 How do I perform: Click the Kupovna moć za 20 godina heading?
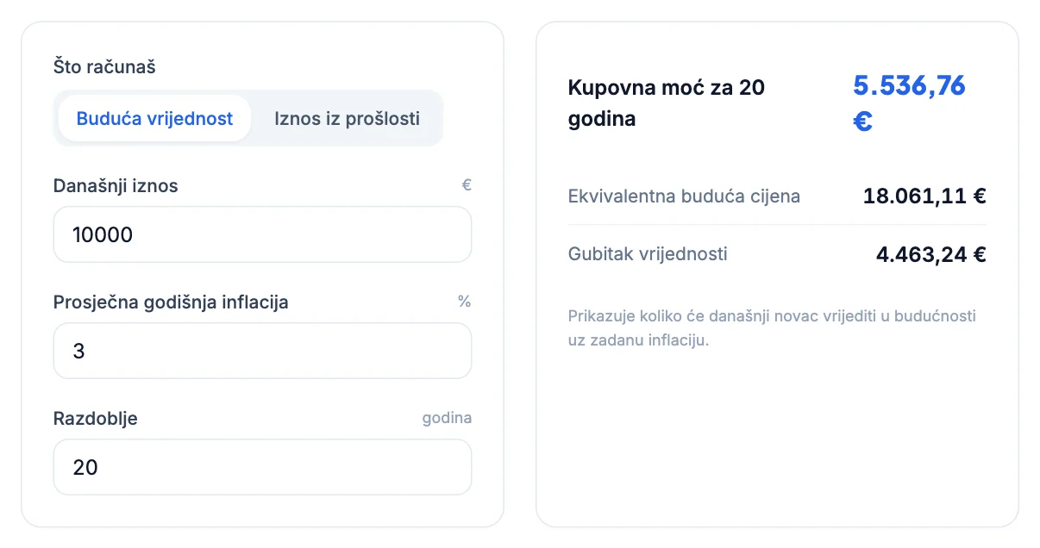pyautogui.click(x=667, y=103)
